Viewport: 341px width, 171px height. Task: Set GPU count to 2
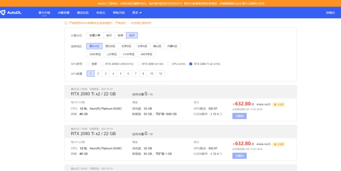[98, 74]
